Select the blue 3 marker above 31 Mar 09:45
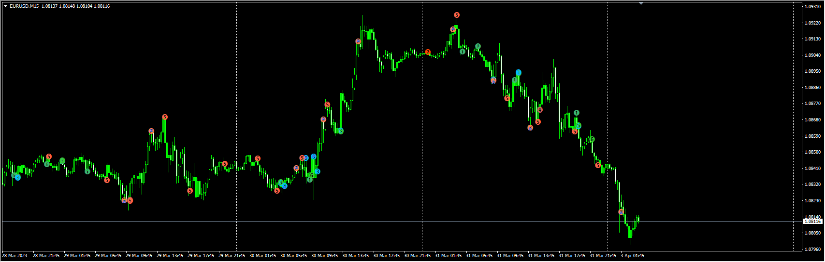Image resolution: width=825 pixels, height=262 pixels. tap(519, 73)
